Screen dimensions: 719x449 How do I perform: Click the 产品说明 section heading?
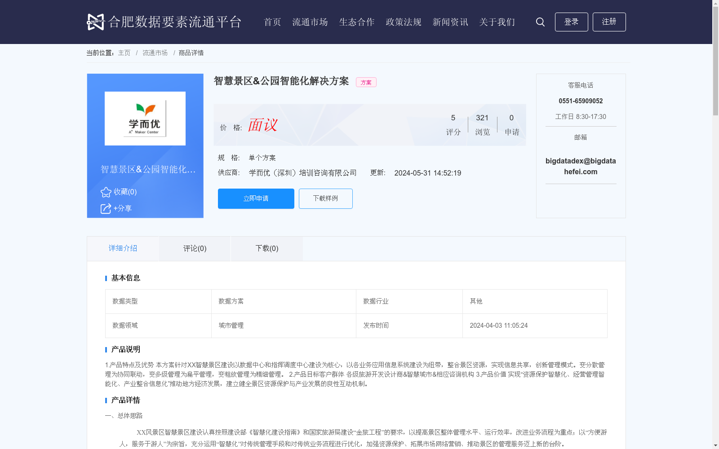point(126,349)
